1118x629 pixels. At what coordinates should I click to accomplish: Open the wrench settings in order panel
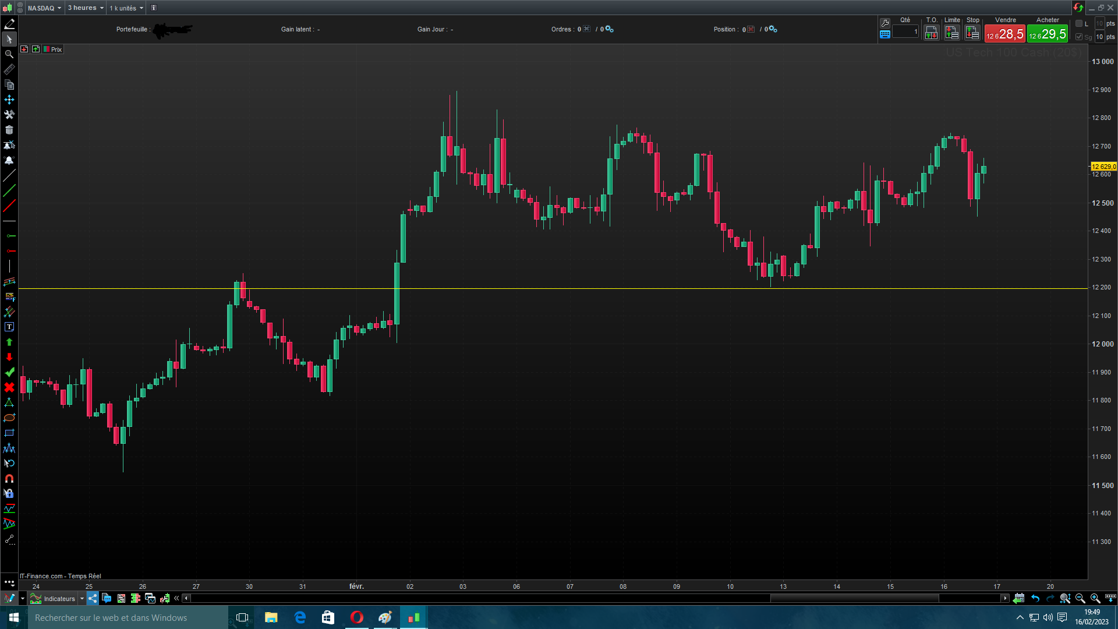point(885,23)
